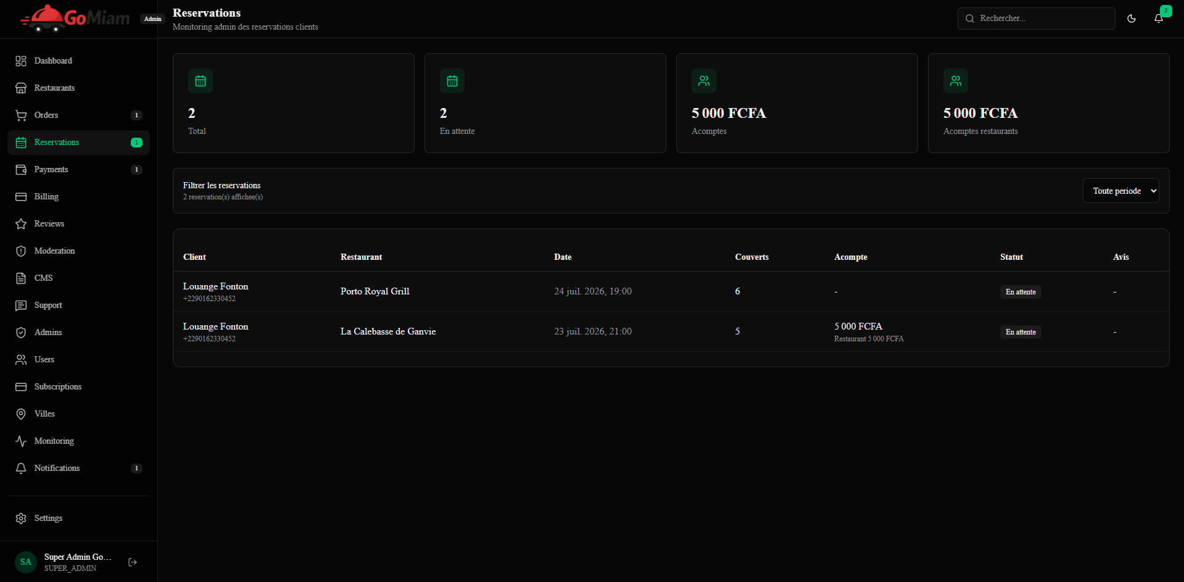Click the Orders shopping cart icon

21,115
